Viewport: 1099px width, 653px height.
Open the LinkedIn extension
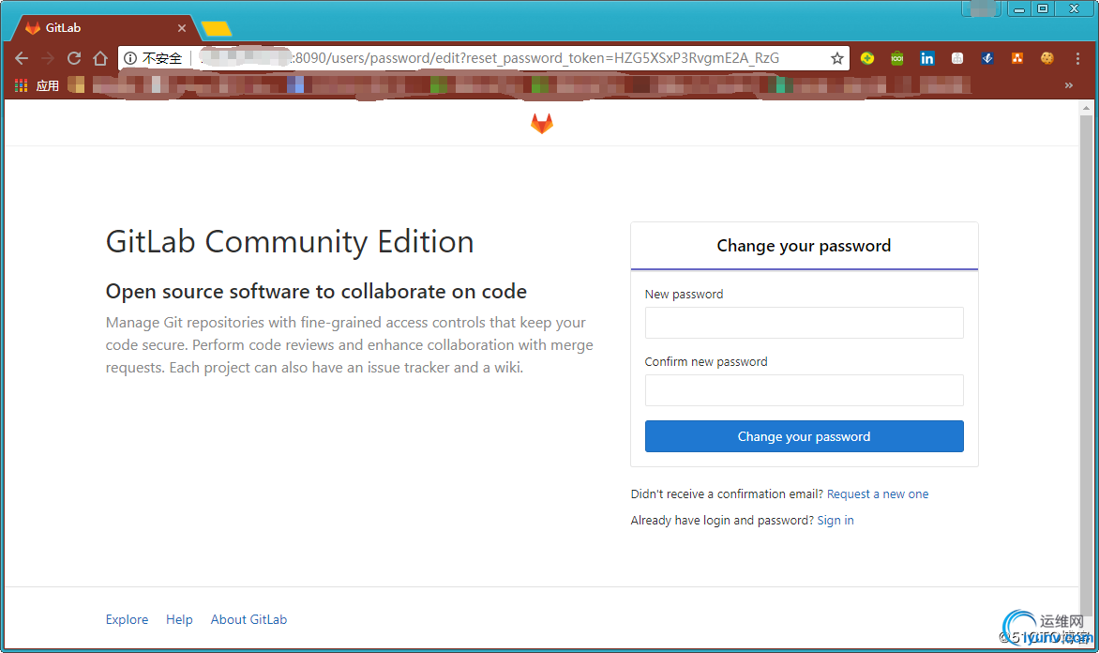click(x=927, y=58)
